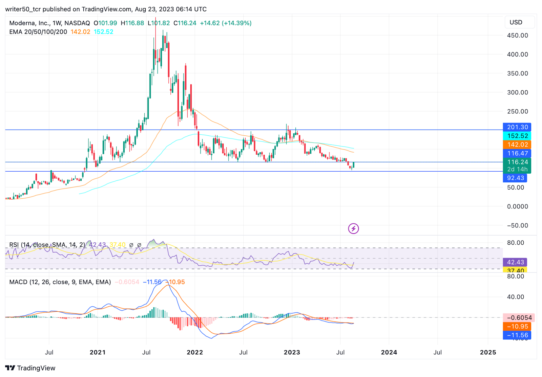Click the purple lightning bolt event icon
This screenshot has height=377, width=542.
(353, 229)
